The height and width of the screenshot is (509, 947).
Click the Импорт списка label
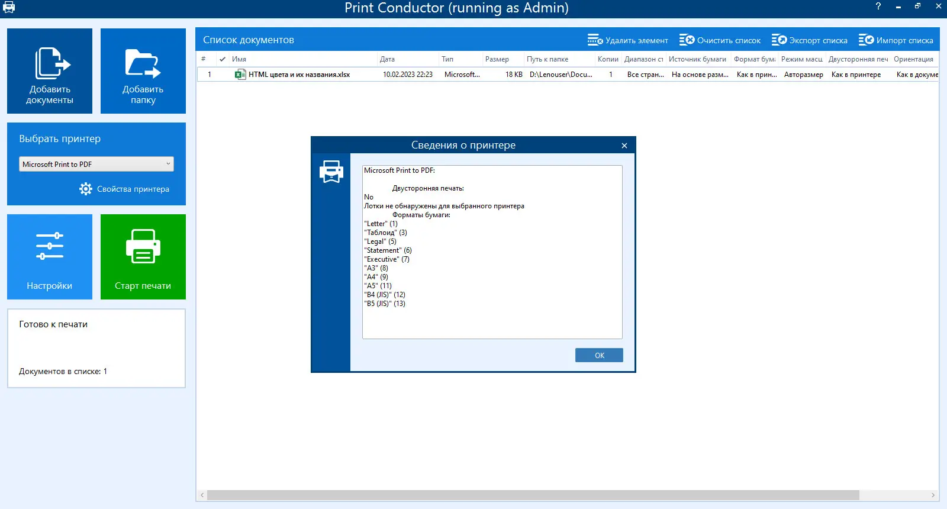pos(905,41)
